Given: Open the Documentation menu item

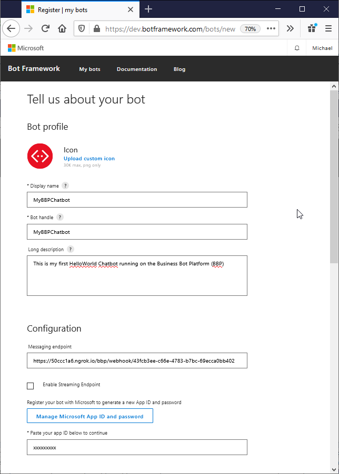Looking at the screenshot, I should (137, 69).
